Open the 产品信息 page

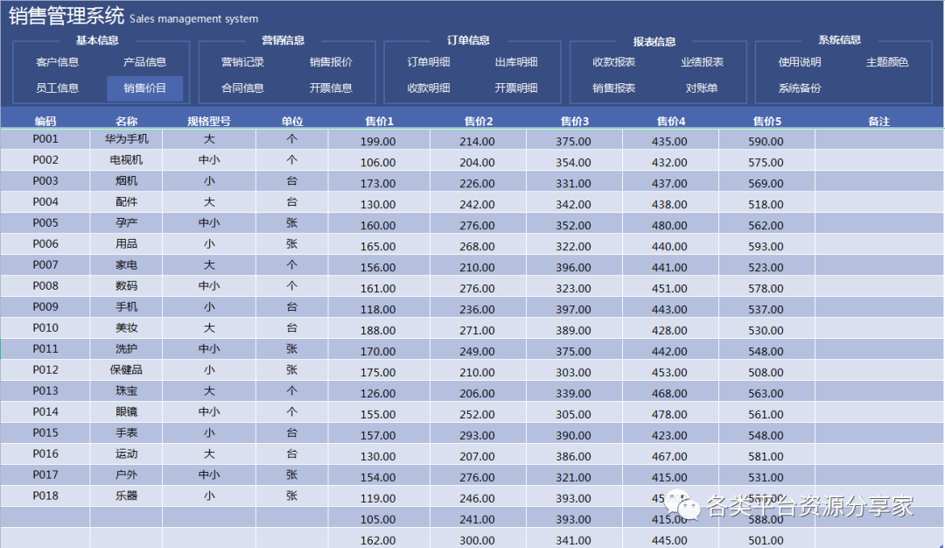point(144,62)
